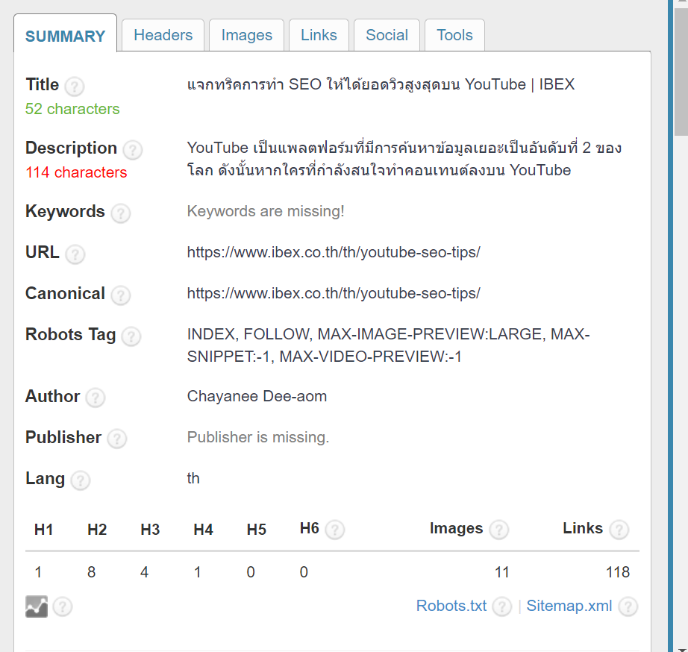This screenshot has width=688, height=652.
Task: Click the help icon next to Sitemap.xml
Action: [628, 607]
